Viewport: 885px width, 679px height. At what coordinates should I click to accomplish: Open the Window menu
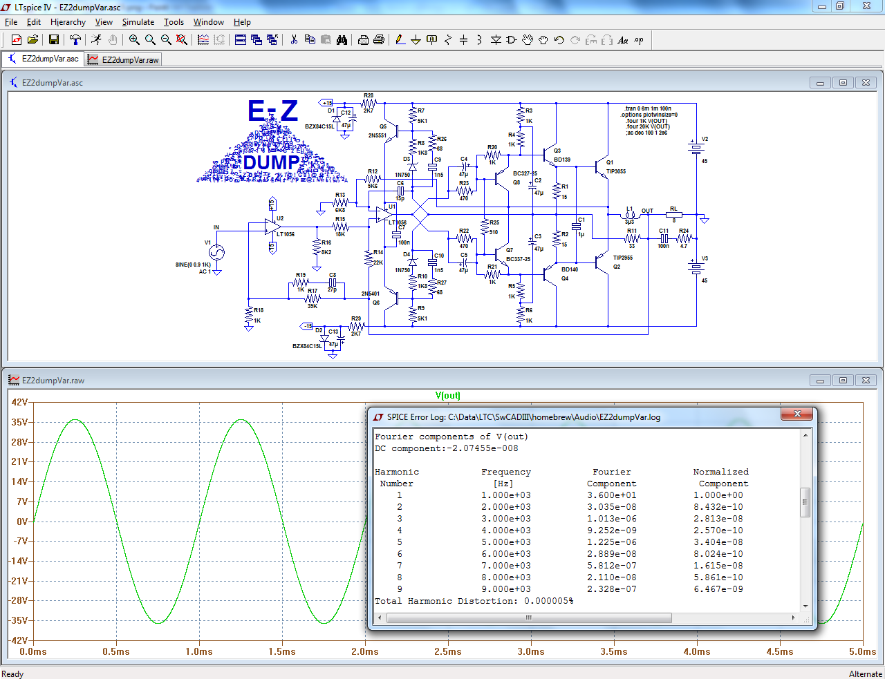pyautogui.click(x=208, y=22)
